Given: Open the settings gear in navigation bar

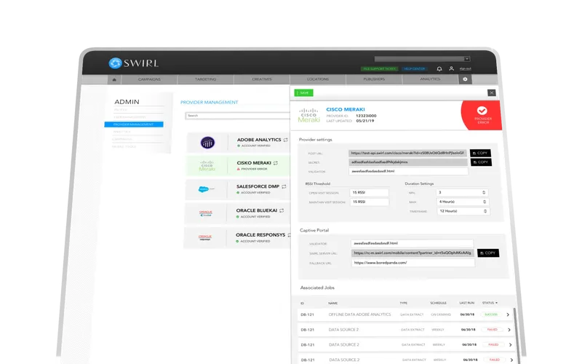Looking at the screenshot, I should 465,79.
